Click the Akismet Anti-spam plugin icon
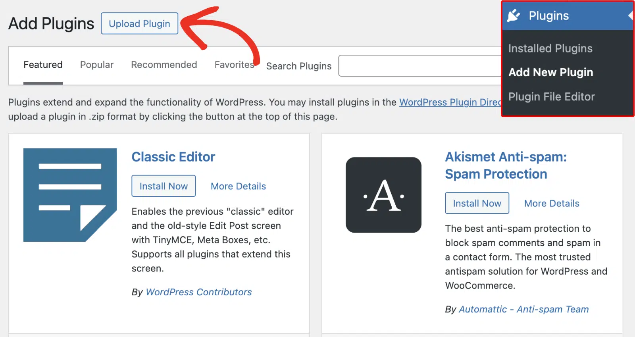This screenshot has width=635, height=337. (383, 195)
